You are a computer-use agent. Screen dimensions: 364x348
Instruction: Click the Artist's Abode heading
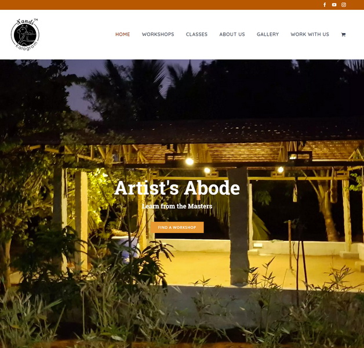[x=177, y=188]
